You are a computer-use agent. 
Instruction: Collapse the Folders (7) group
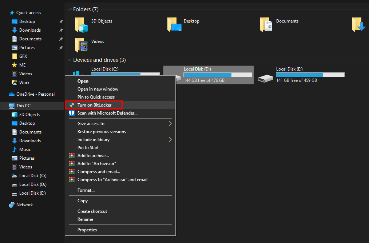[x=70, y=9]
